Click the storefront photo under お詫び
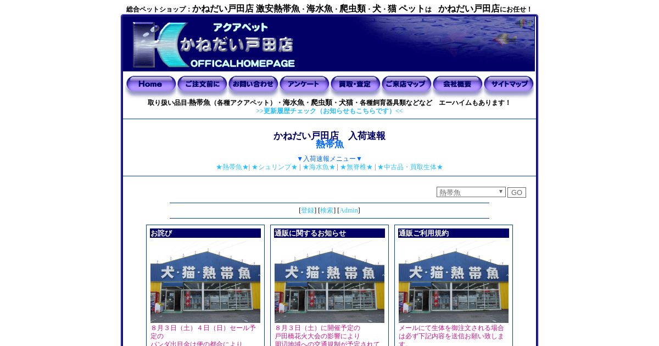This screenshot has height=346, width=659. pyautogui.click(x=205, y=281)
